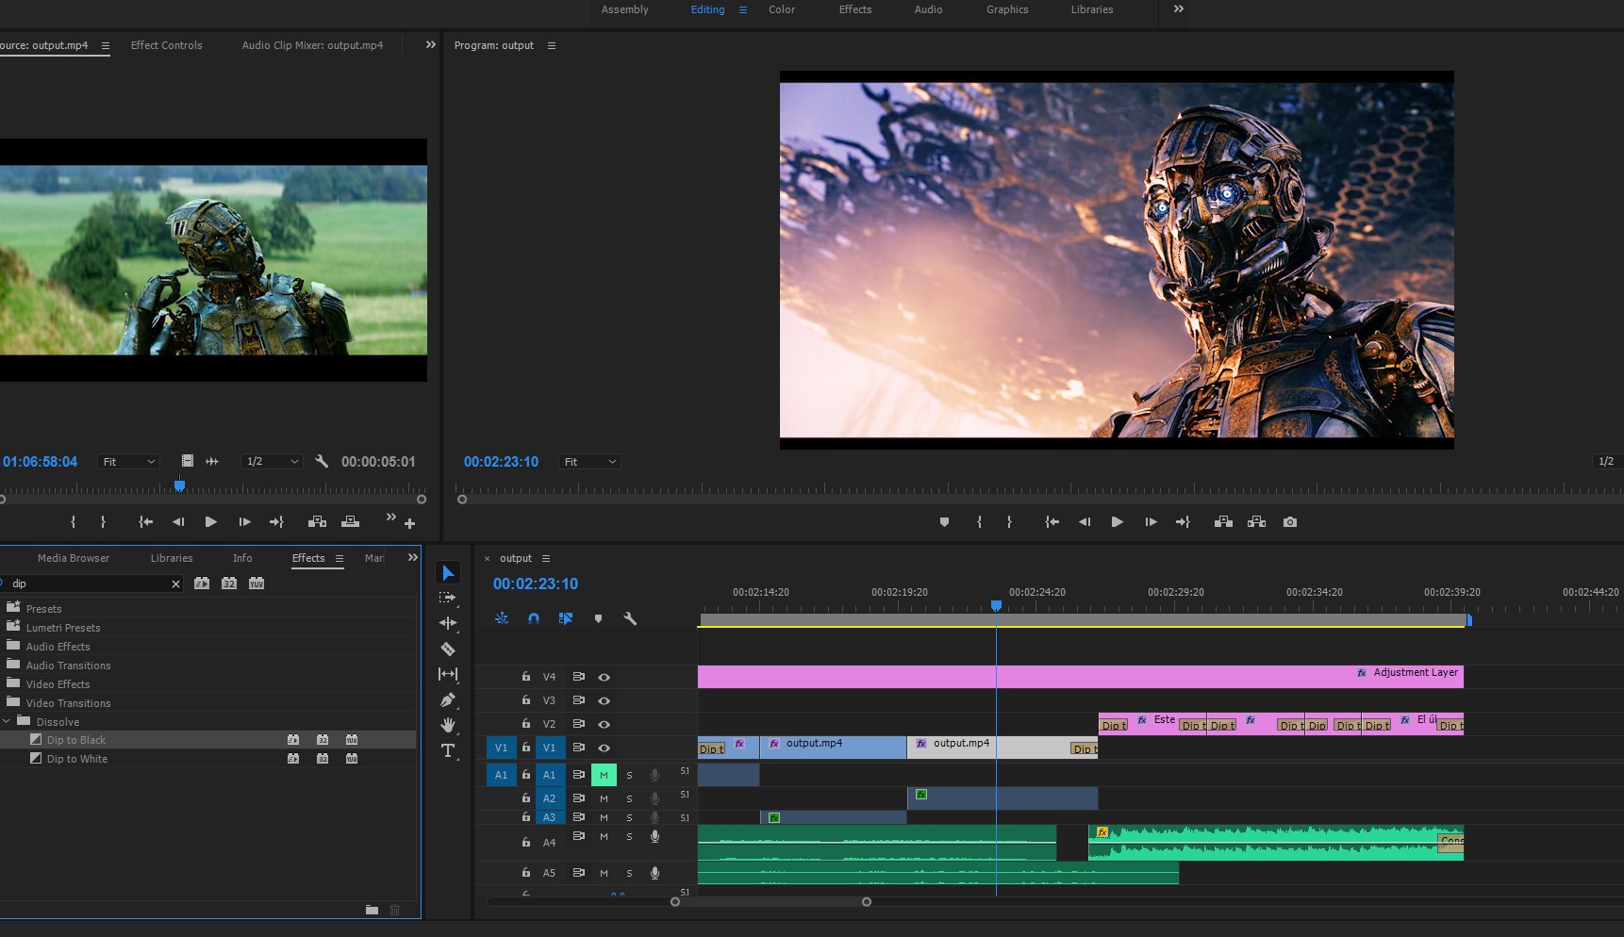The image size is (1624, 937).
Task: Click timeline horizontal zoom scrollbar
Action: pos(771,902)
